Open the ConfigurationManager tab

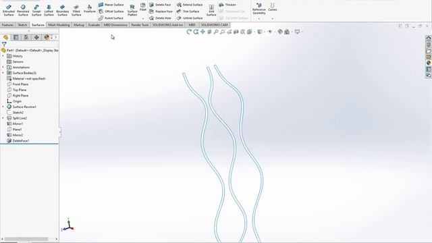[x=26, y=37]
